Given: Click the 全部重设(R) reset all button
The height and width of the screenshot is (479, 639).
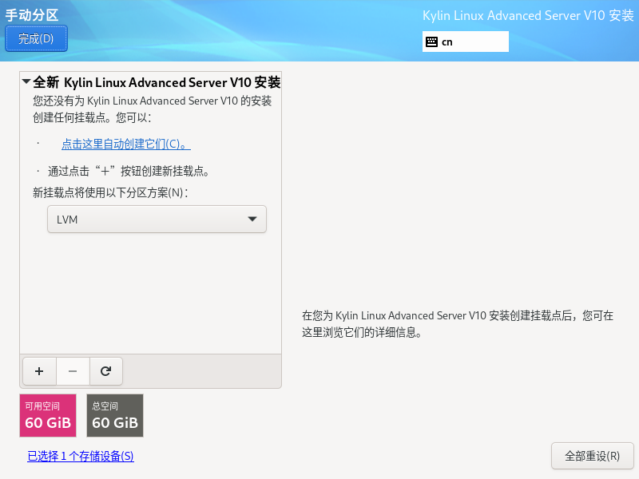Looking at the screenshot, I should (x=592, y=456).
